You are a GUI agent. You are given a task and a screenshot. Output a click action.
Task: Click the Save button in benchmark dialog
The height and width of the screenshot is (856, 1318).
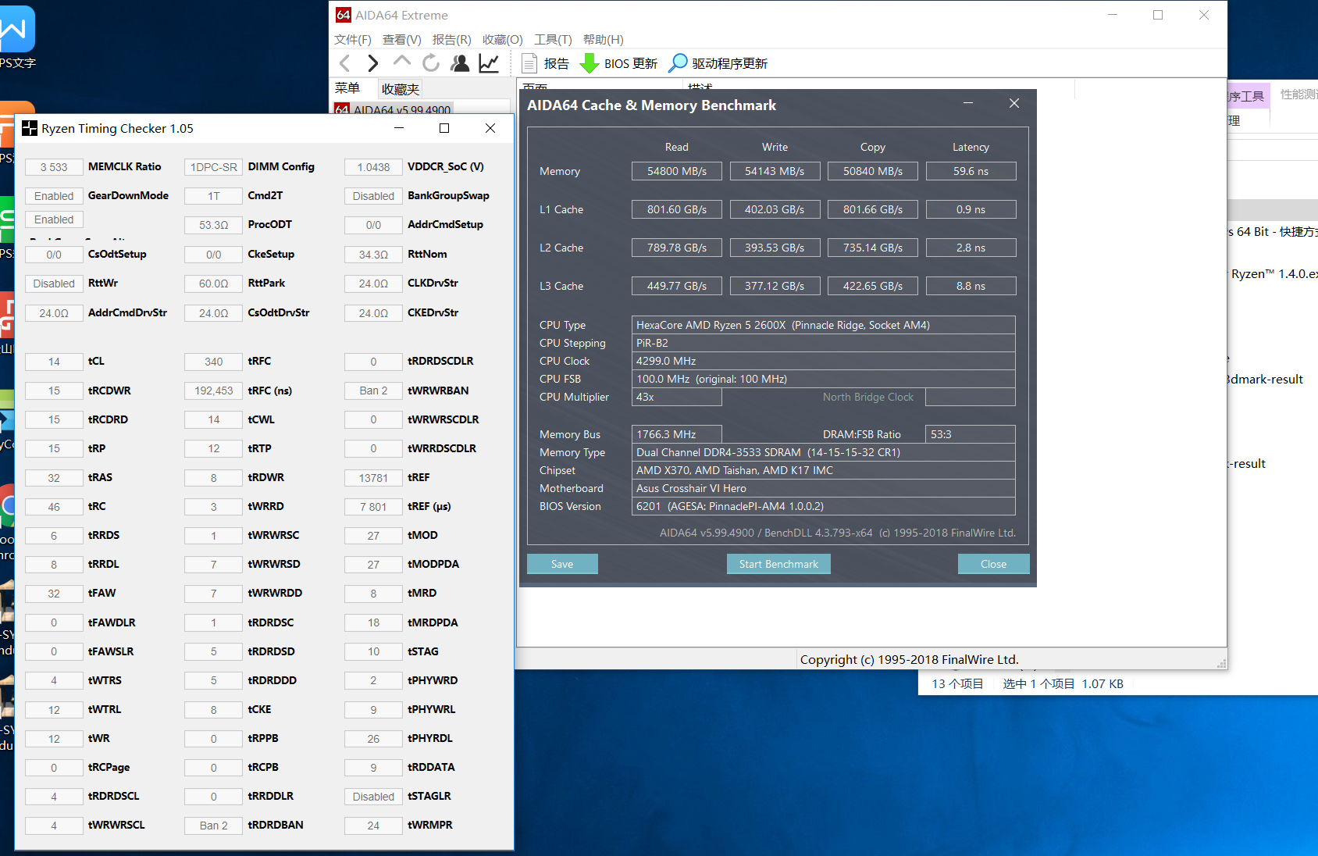point(562,564)
